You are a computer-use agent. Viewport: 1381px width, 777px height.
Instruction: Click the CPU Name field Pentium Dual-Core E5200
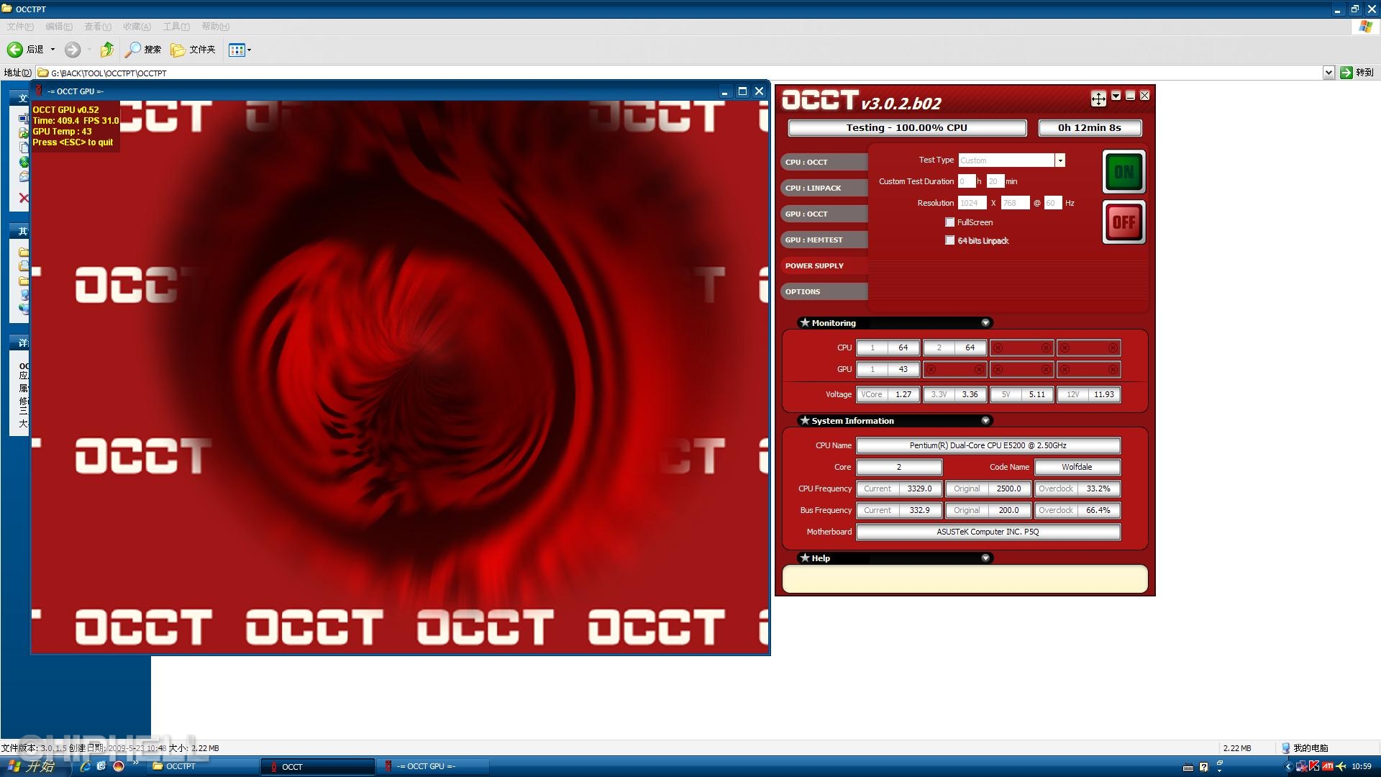point(988,446)
